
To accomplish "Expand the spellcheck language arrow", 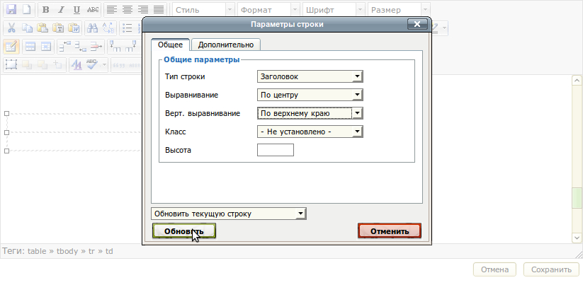I will click(x=104, y=65).
